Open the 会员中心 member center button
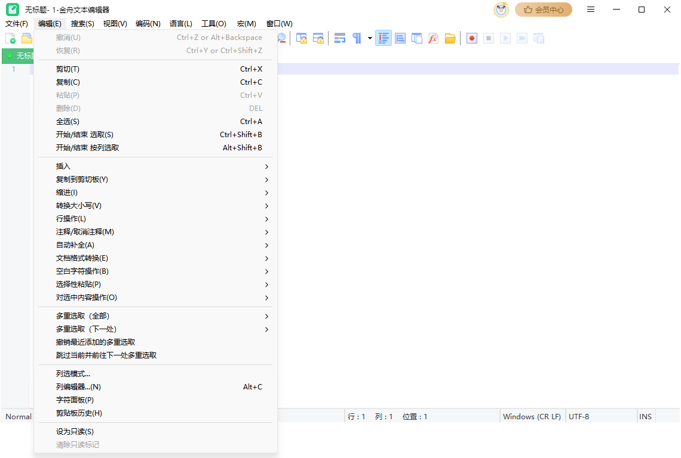Screen dimensions: 681x458 click(544, 10)
